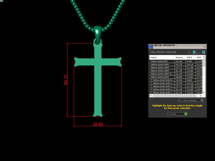
Task: Select the Yellow Gold:14KY row
Action: pos(176,68)
